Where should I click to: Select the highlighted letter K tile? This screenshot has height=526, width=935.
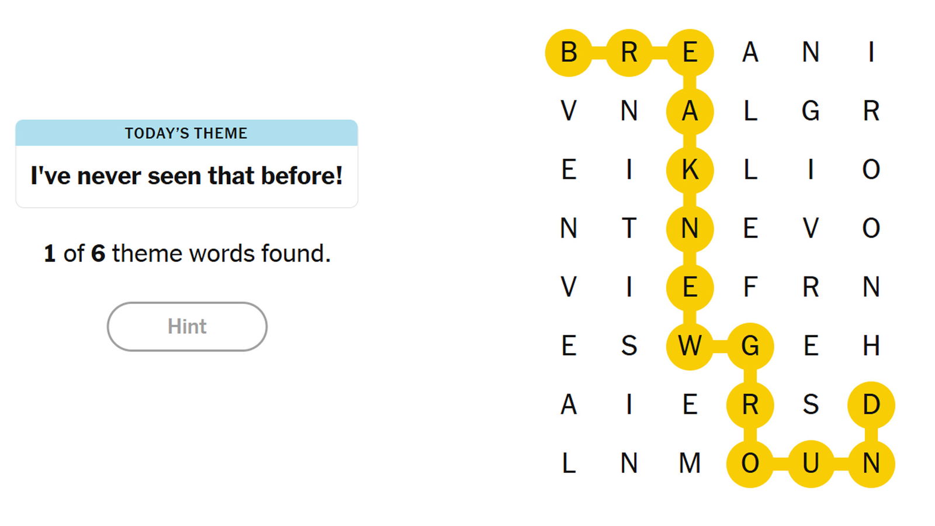[x=690, y=170]
